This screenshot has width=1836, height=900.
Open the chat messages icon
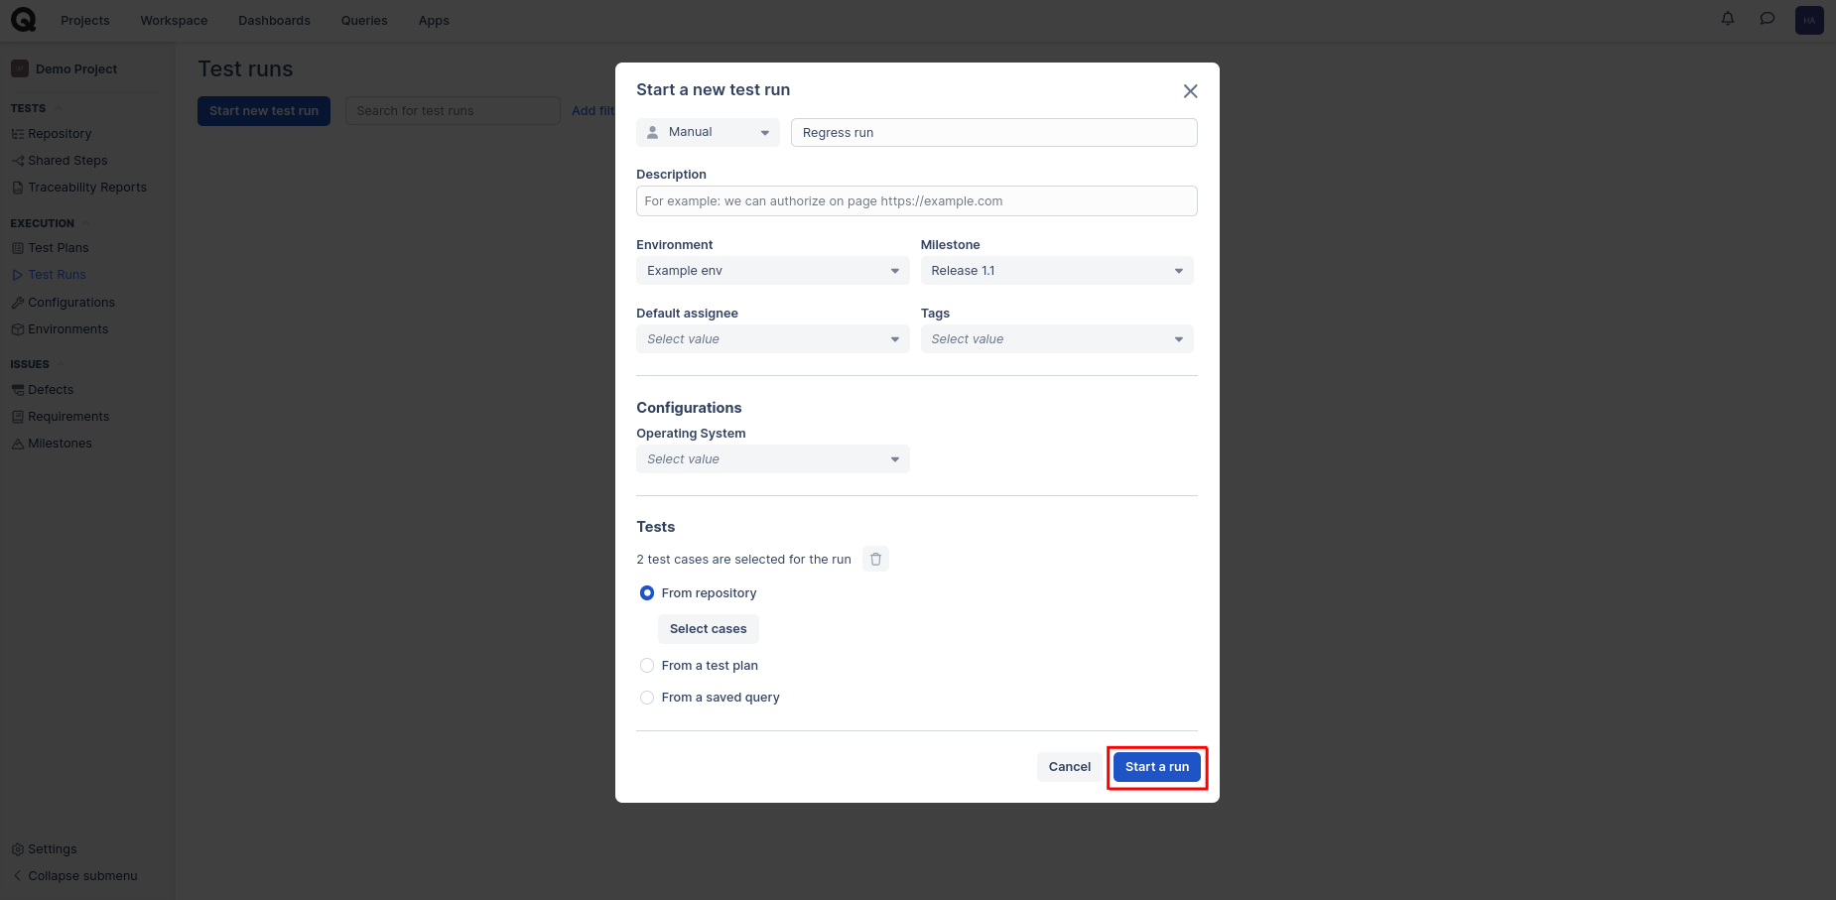(x=1768, y=19)
